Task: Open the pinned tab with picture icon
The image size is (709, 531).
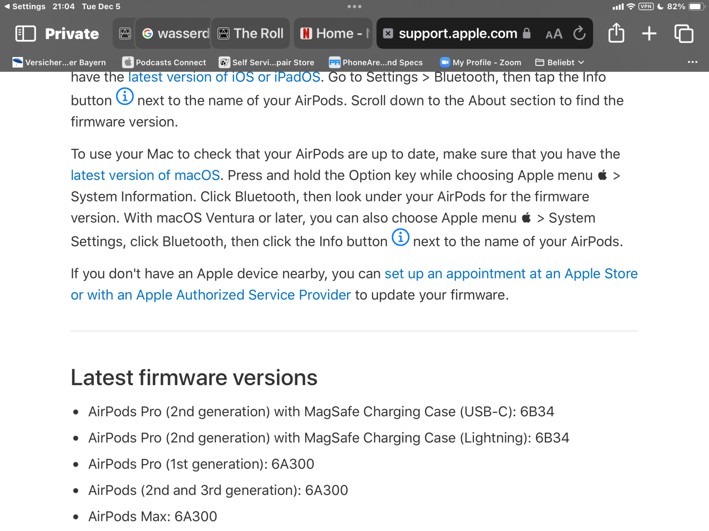Action: (x=125, y=33)
